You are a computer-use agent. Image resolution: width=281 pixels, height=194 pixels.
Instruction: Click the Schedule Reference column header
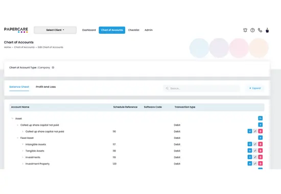pos(125,107)
